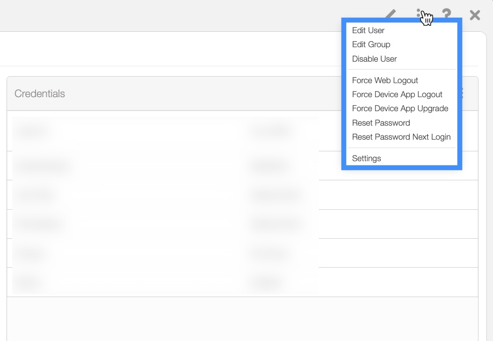Click the question mark help icon
This screenshot has height=341, width=493.
pyautogui.click(x=447, y=15)
